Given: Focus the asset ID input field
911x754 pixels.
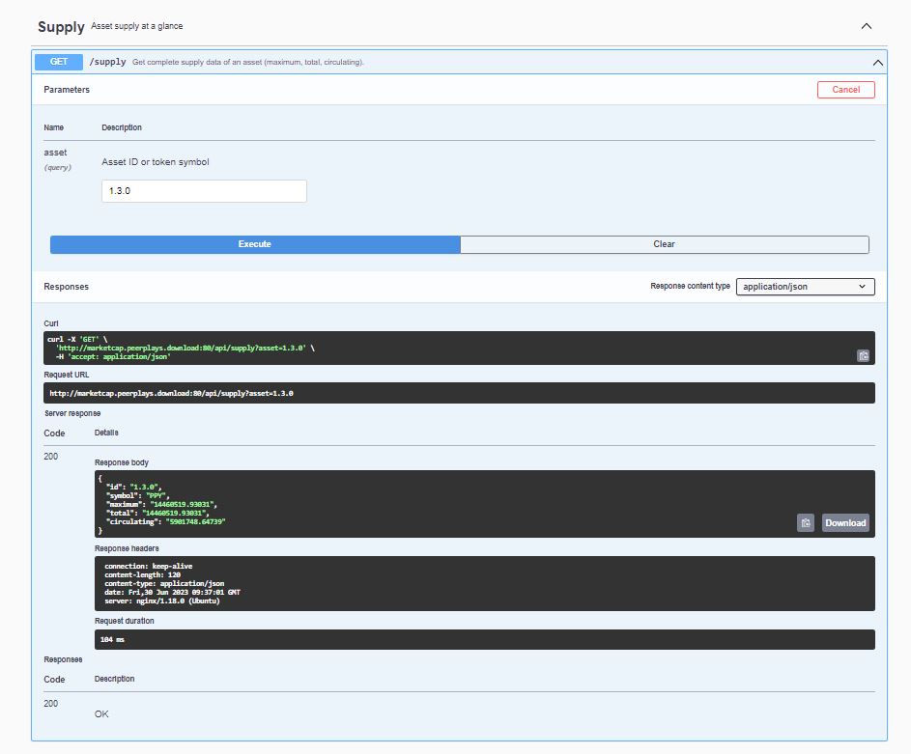Looking at the screenshot, I should pos(204,191).
